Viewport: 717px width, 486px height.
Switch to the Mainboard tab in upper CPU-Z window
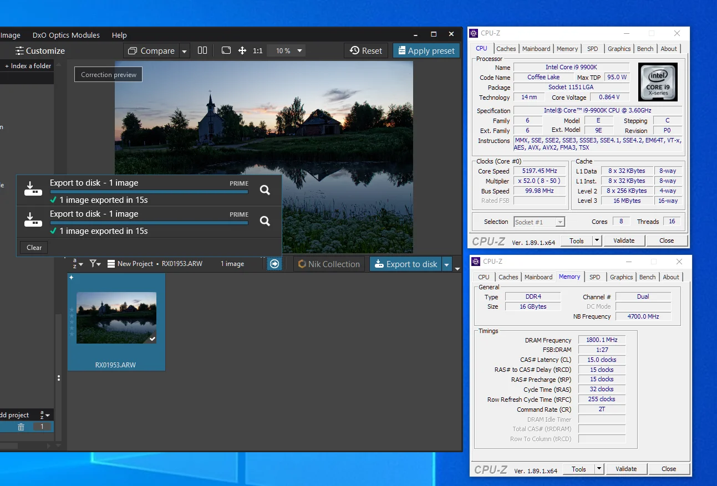536,49
